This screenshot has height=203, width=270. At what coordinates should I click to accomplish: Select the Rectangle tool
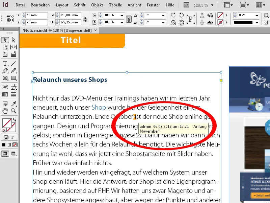tap(13, 78)
